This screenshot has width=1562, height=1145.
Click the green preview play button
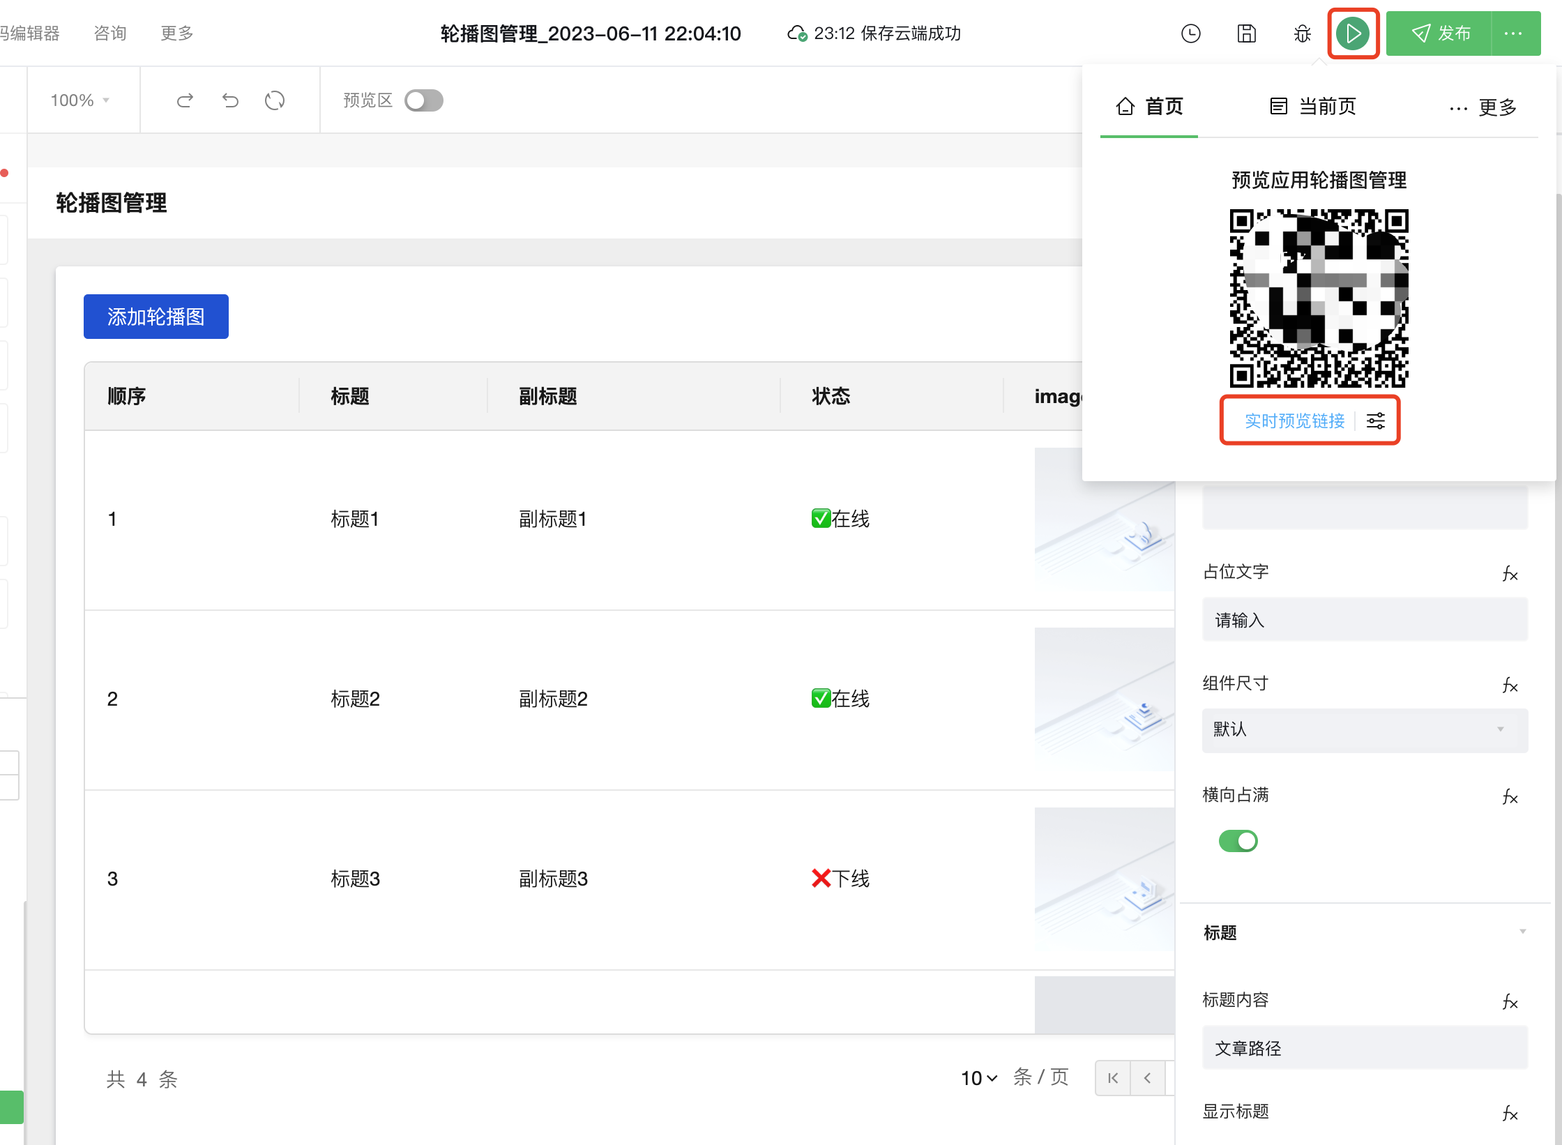(1353, 33)
